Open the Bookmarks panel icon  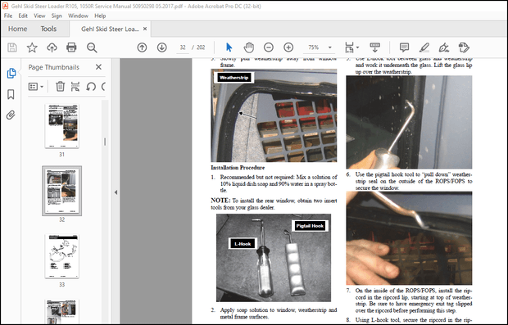[x=11, y=94]
